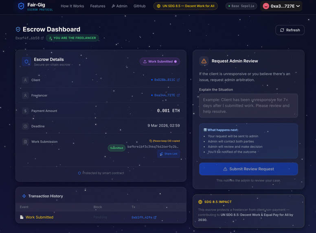Click the Fair-Gig shield logo icon

click(21, 6)
